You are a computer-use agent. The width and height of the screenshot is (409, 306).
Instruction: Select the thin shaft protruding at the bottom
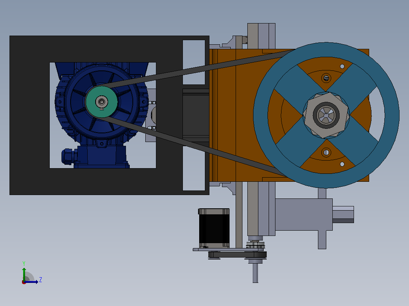click(255, 273)
